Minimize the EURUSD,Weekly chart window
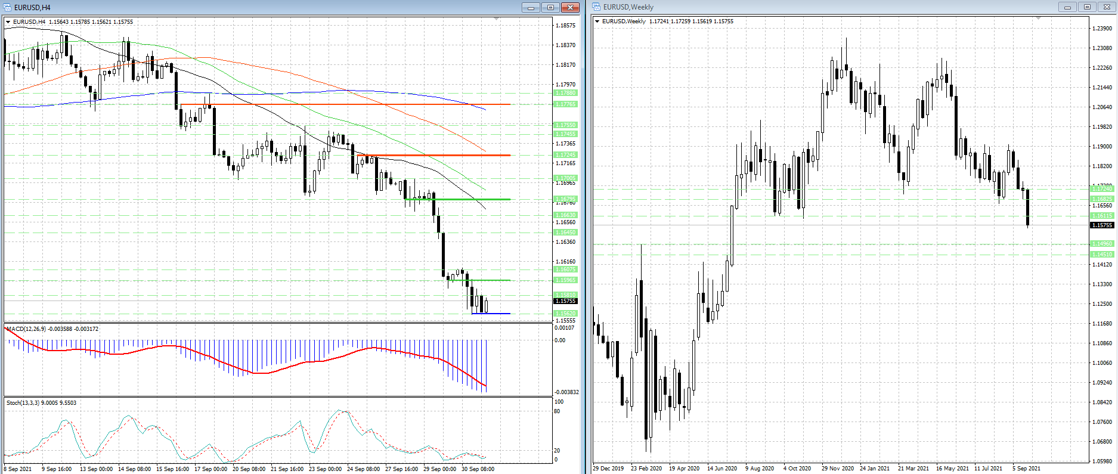 (x=1067, y=7)
